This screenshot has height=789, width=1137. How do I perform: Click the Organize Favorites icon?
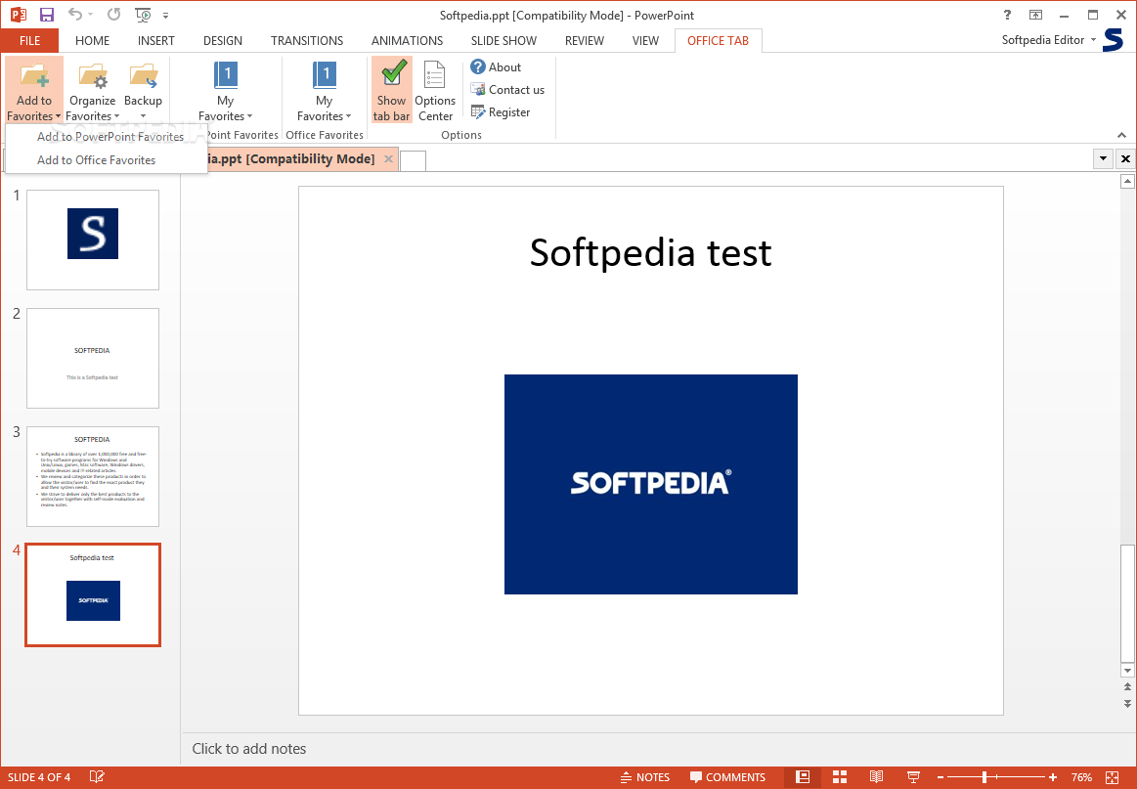[x=92, y=74]
